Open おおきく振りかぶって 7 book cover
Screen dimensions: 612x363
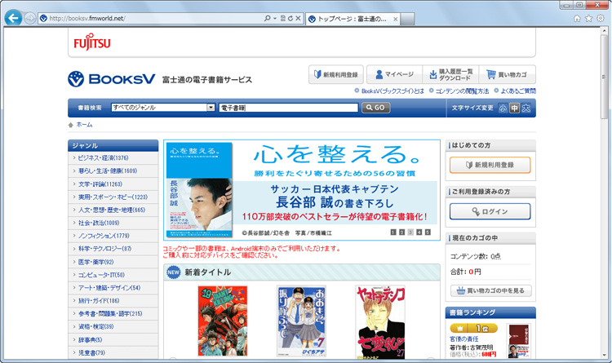click(x=301, y=321)
